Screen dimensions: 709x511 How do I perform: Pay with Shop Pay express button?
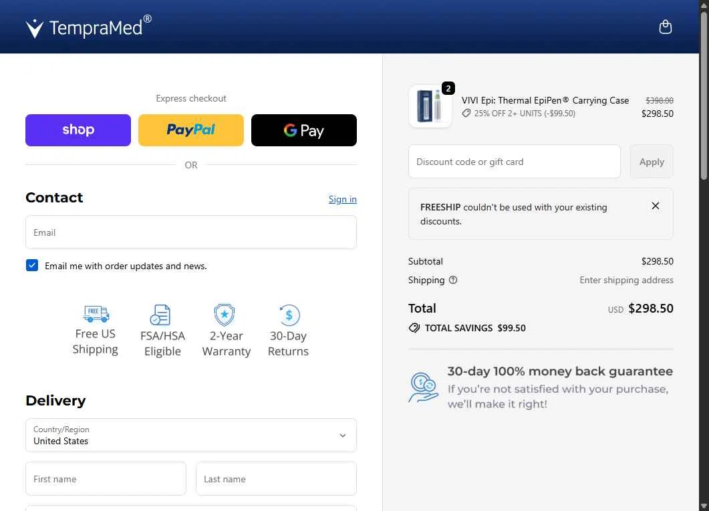pos(78,130)
